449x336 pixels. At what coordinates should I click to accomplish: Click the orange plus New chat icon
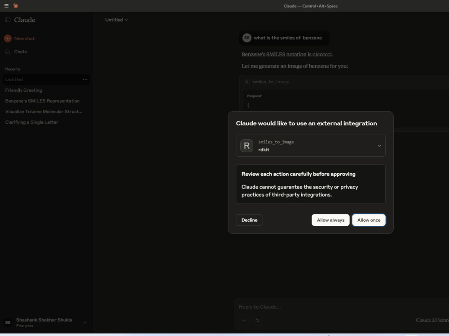(x=8, y=38)
